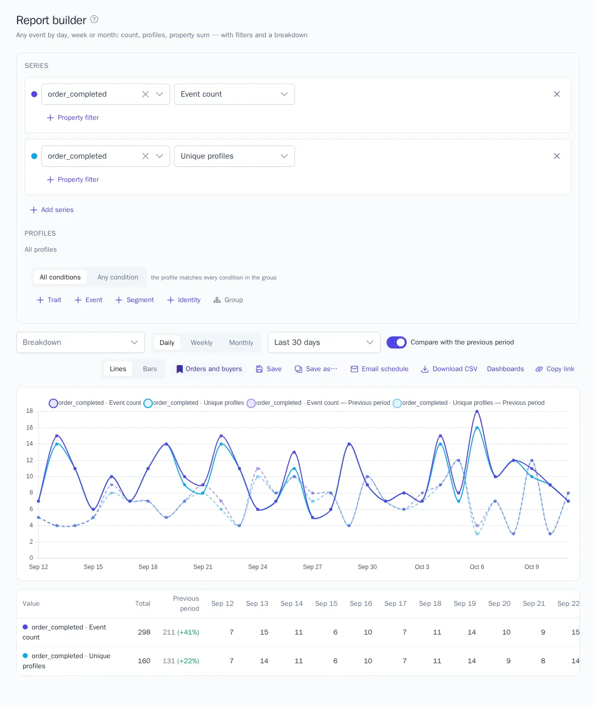Click the Value column header

[x=31, y=604]
